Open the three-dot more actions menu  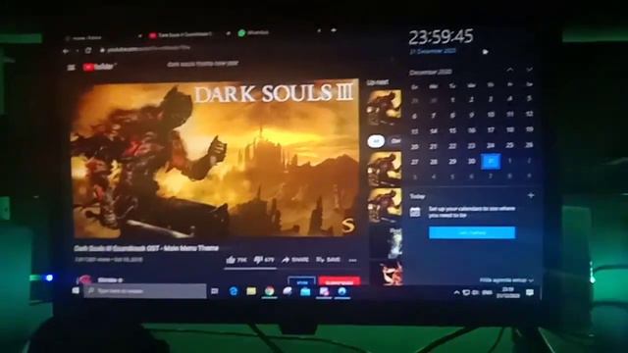pos(353,260)
